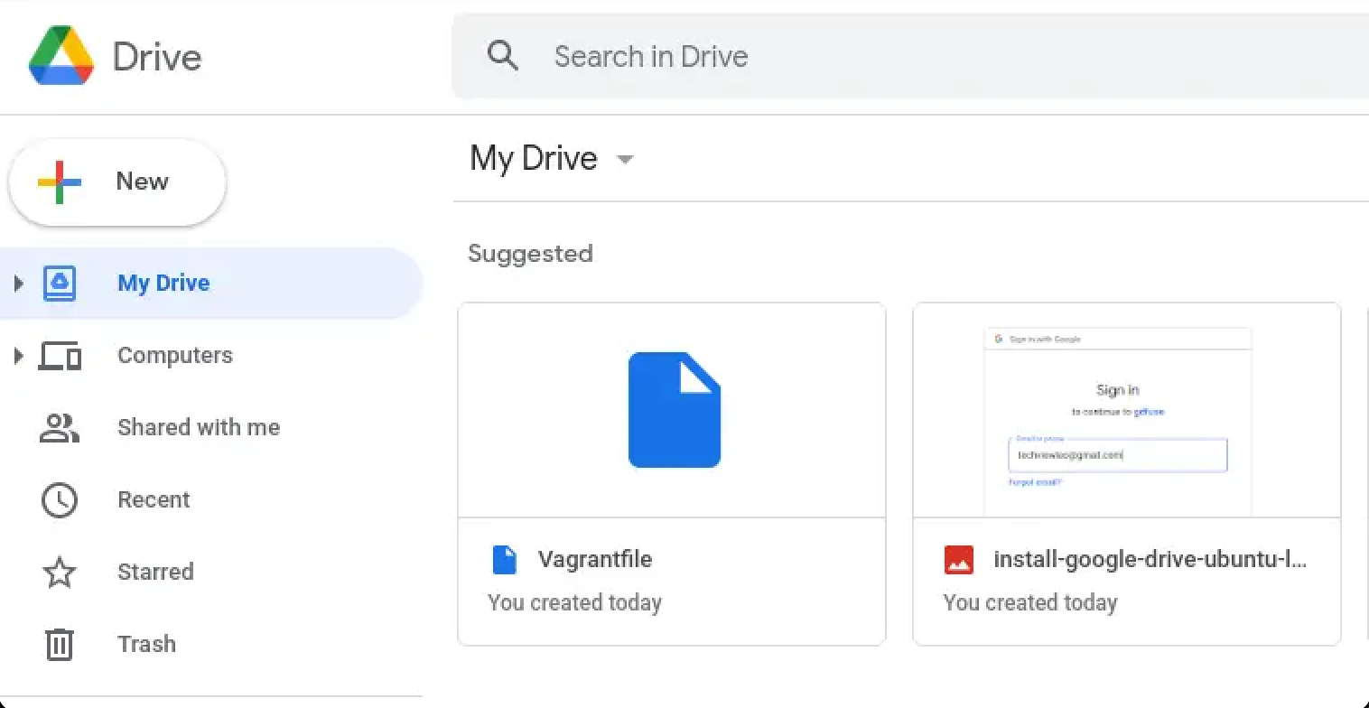Screen dimensions: 1369x708
Task: Click the search magnifier icon
Action: click(x=503, y=55)
